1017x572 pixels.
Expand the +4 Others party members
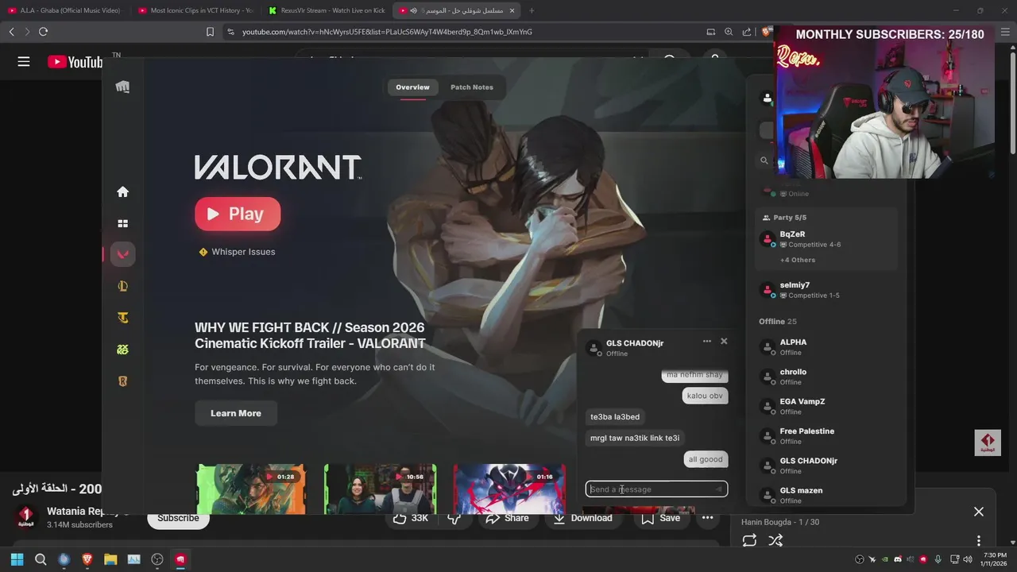click(798, 260)
